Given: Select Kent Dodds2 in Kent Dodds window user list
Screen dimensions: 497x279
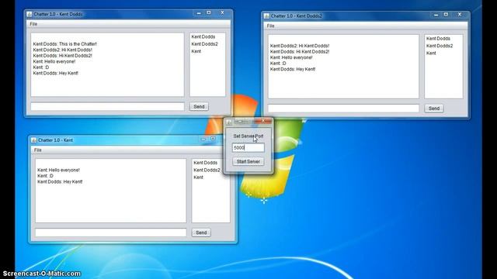Looking at the screenshot, I should point(204,44).
